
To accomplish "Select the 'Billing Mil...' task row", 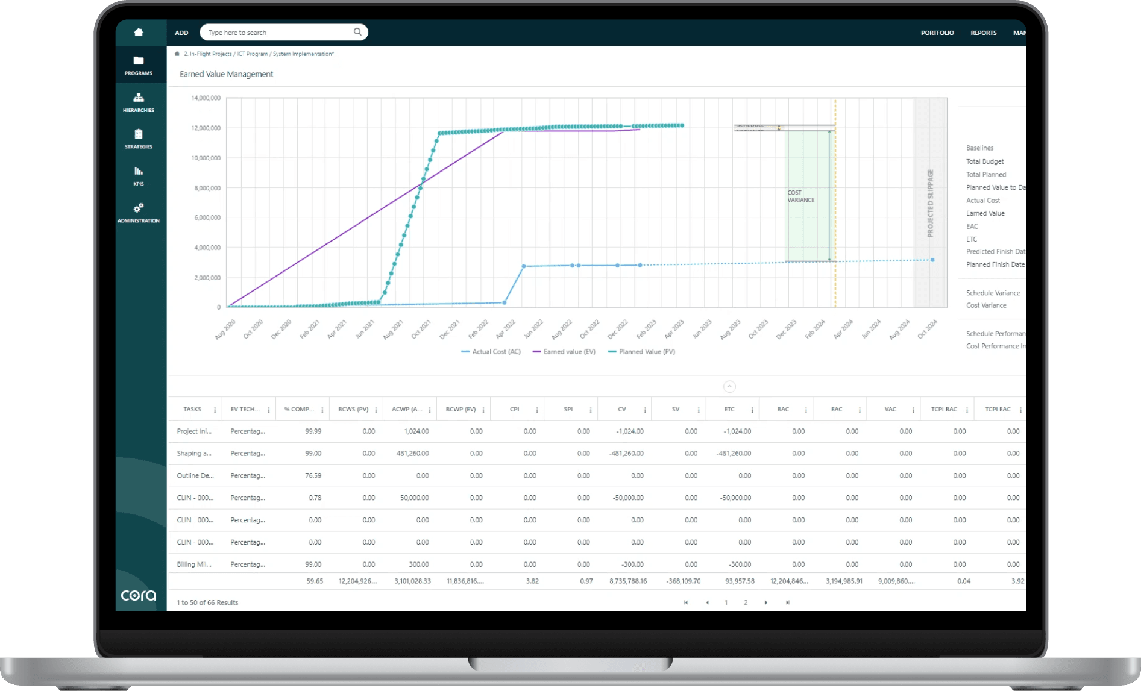I will click(597, 564).
